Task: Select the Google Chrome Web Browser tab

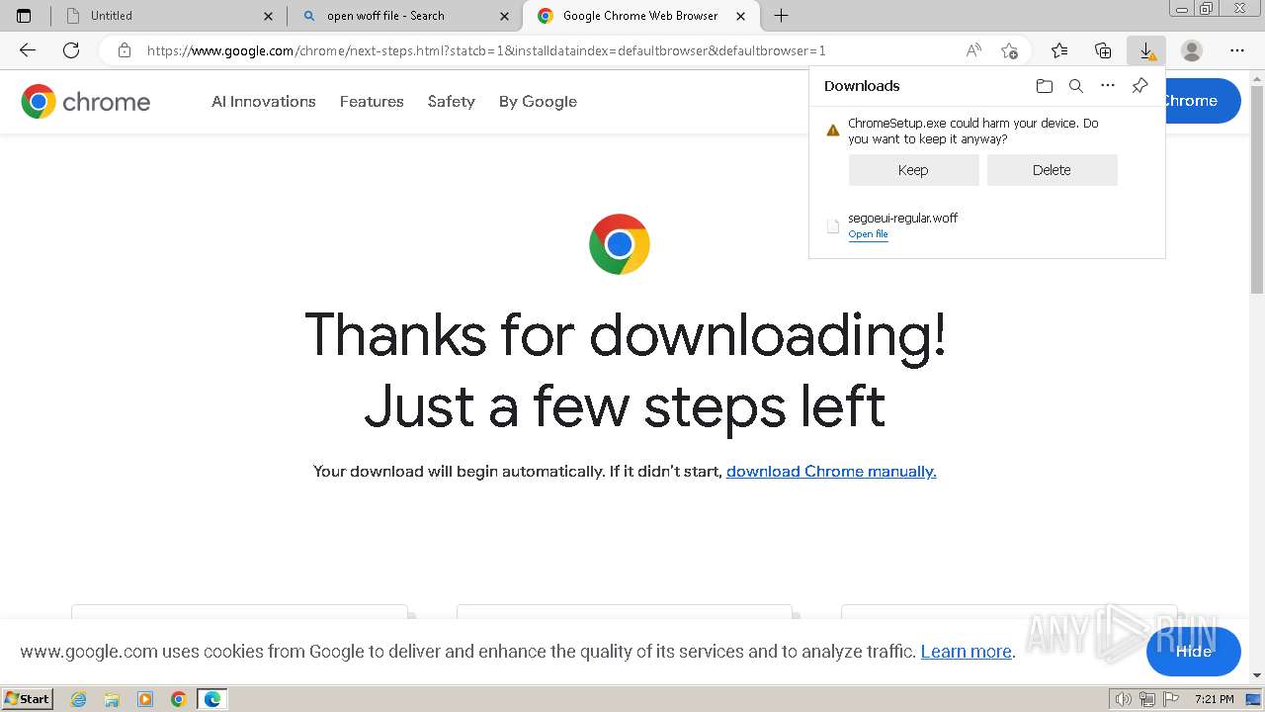Action: tap(641, 16)
